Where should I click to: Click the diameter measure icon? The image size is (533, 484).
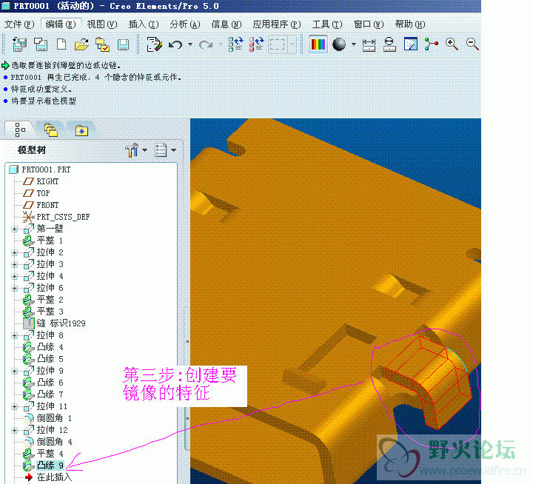point(389,44)
